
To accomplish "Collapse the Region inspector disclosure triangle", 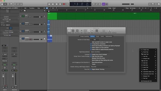I will click(x=1, y=8).
